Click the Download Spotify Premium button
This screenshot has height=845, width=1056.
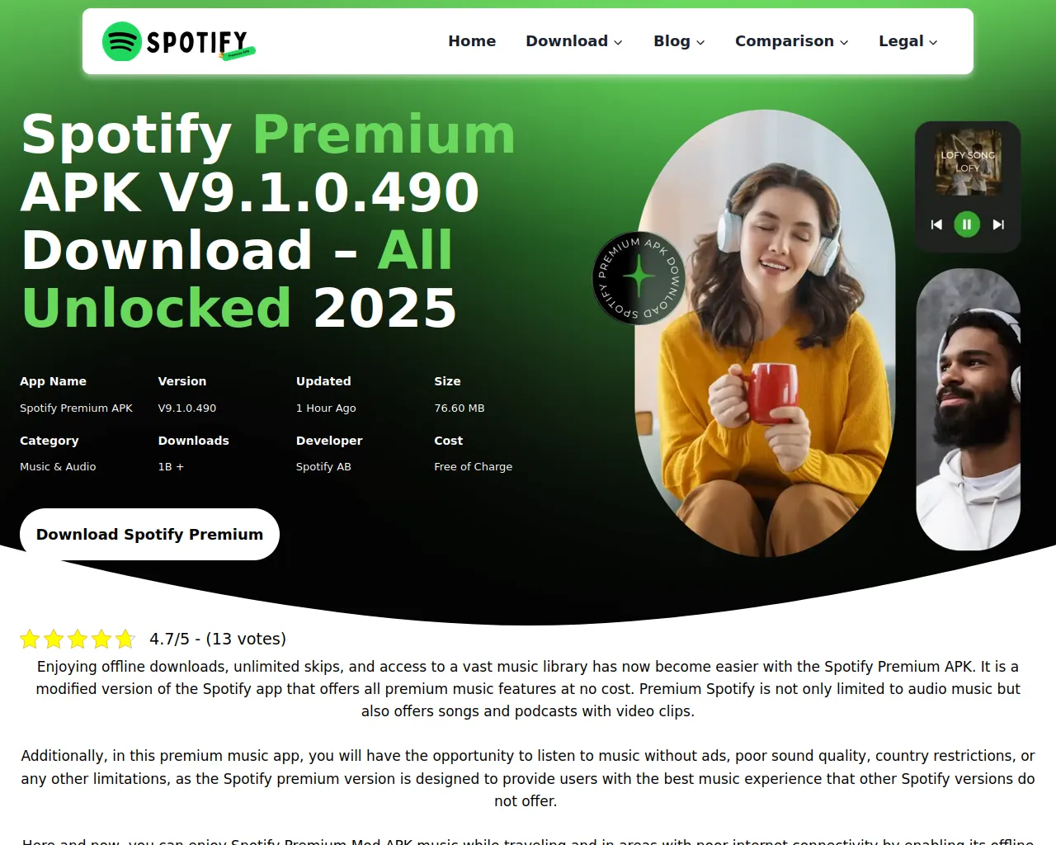[149, 534]
